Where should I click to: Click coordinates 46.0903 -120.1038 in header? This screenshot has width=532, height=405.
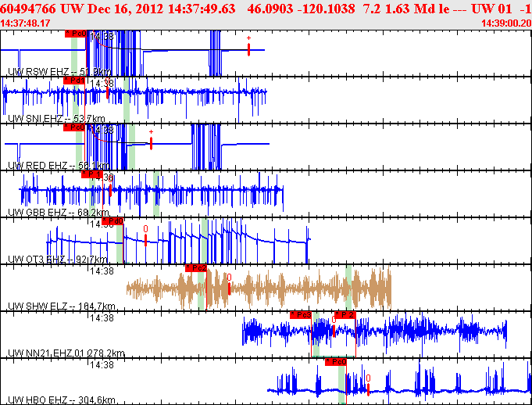301,9
